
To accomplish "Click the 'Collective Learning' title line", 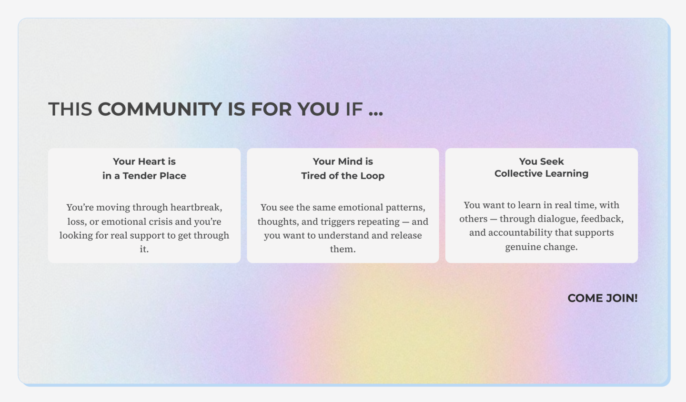I will click(541, 173).
